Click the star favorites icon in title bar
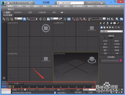The width and height of the screenshot is (125, 95). click(96, 3)
